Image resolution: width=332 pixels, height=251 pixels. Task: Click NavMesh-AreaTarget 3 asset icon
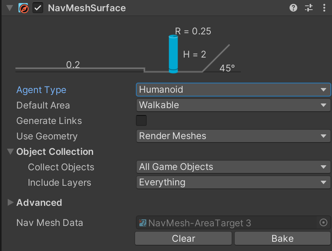click(x=142, y=223)
